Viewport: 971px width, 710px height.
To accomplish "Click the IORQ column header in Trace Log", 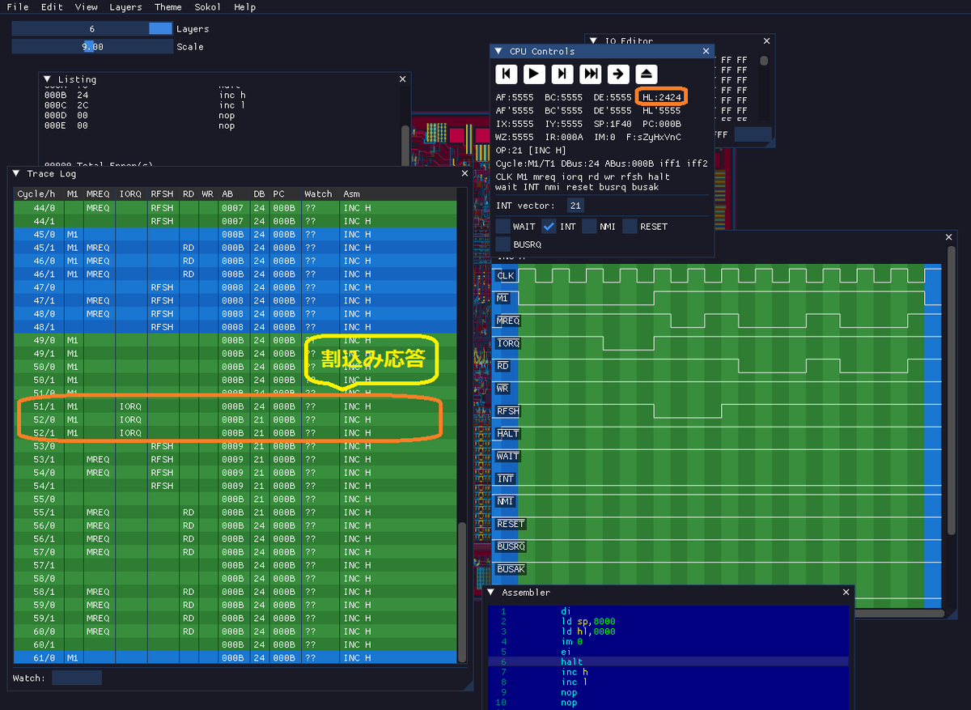I will pyautogui.click(x=131, y=193).
